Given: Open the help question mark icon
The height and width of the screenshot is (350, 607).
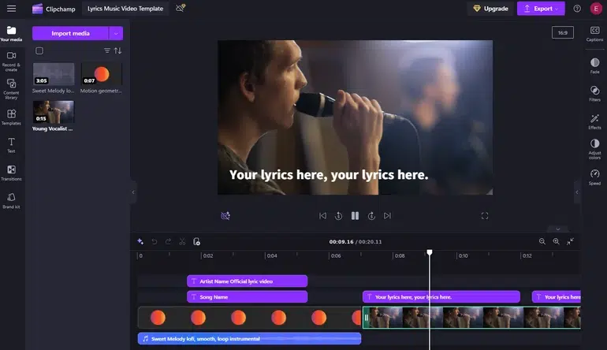Looking at the screenshot, I should (x=577, y=9).
